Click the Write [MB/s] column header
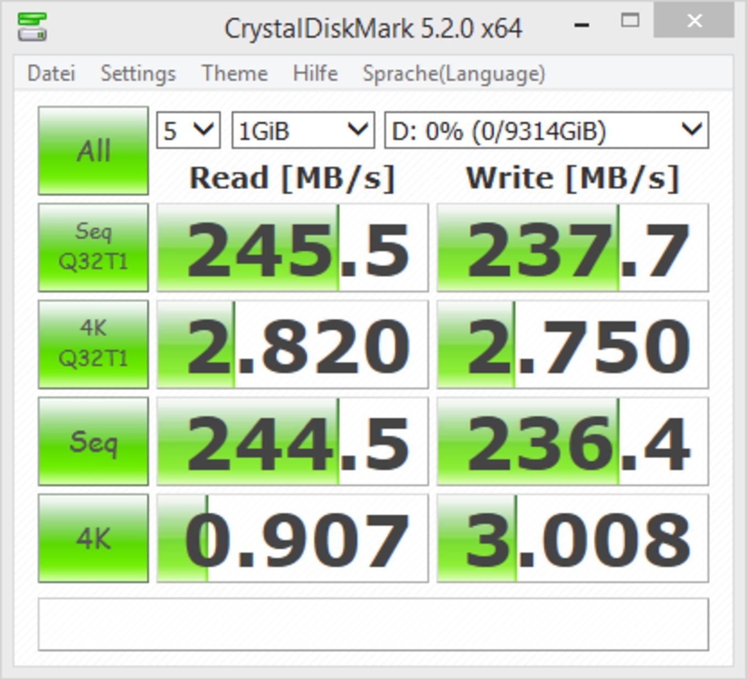The image size is (747, 680). click(572, 178)
